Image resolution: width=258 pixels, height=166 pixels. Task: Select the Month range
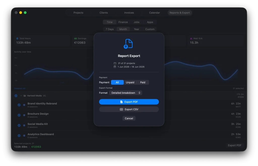tap(123, 29)
